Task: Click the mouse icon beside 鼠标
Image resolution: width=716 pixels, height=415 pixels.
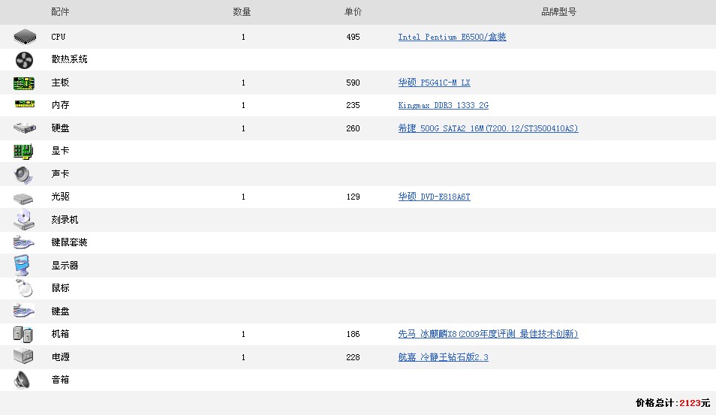Action: (24, 288)
